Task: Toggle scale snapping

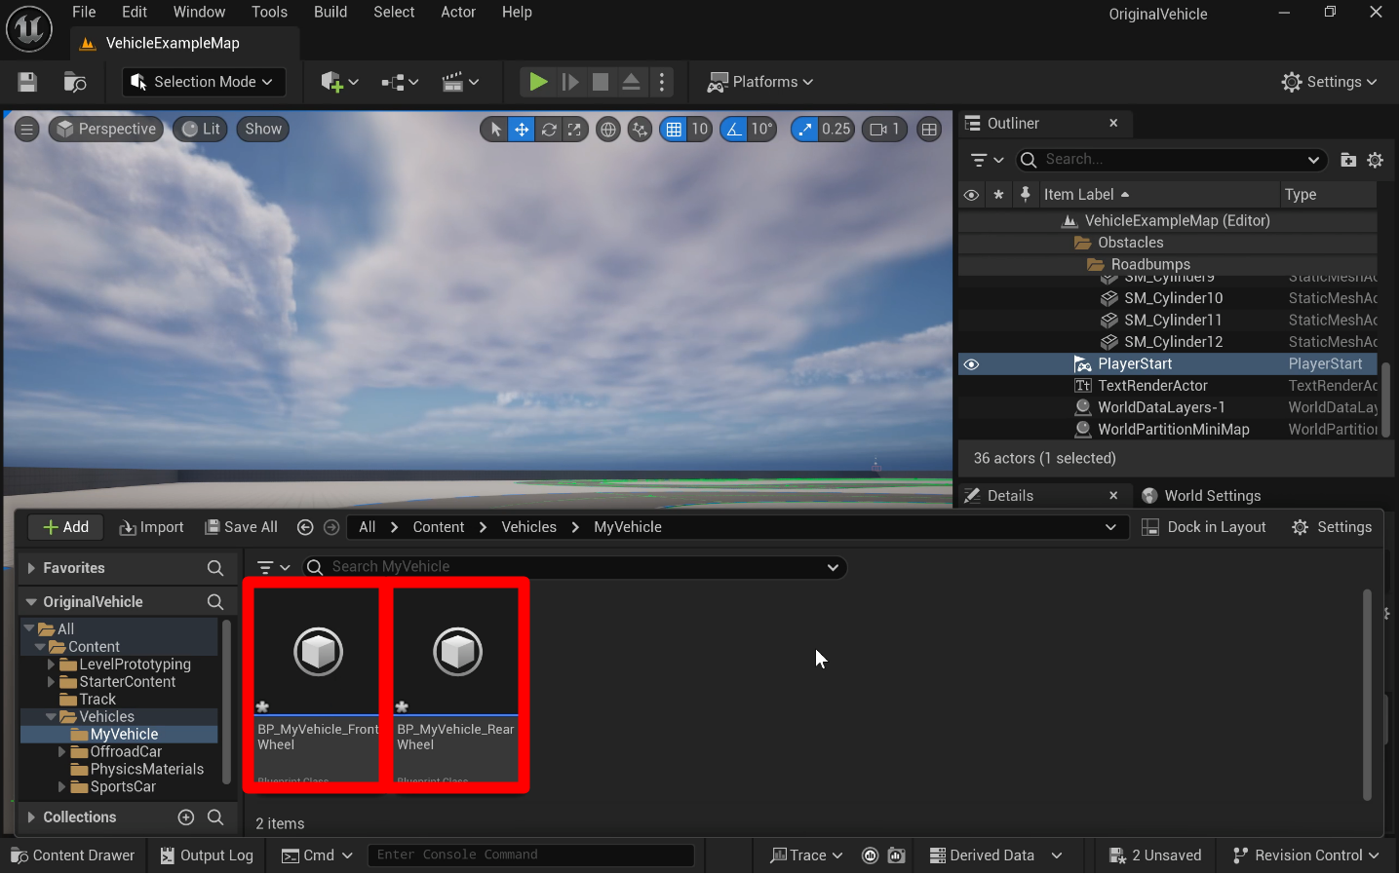Action: tap(804, 129)
